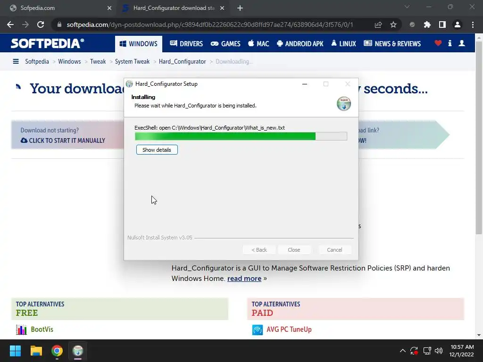This screenshot has height=362, width=483.
Task: Open the Games section
Action: click(225, 44)
